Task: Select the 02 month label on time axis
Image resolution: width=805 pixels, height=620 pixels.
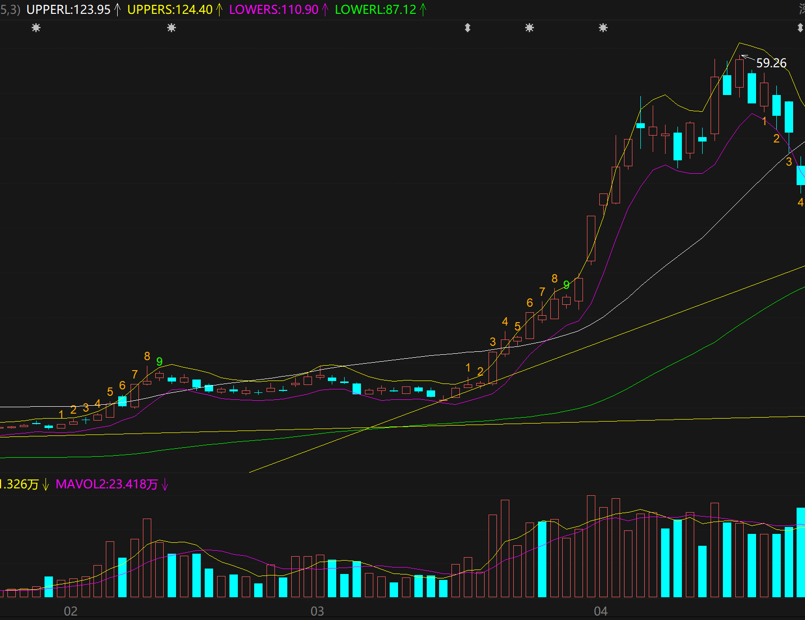Action: 71,611
